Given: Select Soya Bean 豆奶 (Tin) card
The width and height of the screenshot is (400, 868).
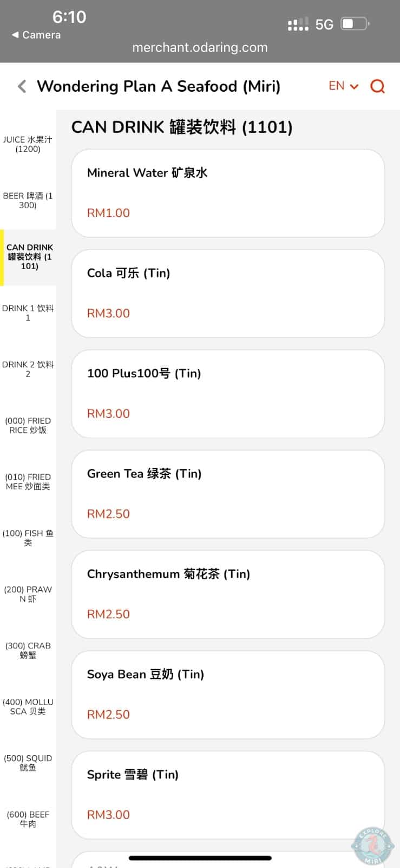Looking at the screenshot, I should [227, 695].
